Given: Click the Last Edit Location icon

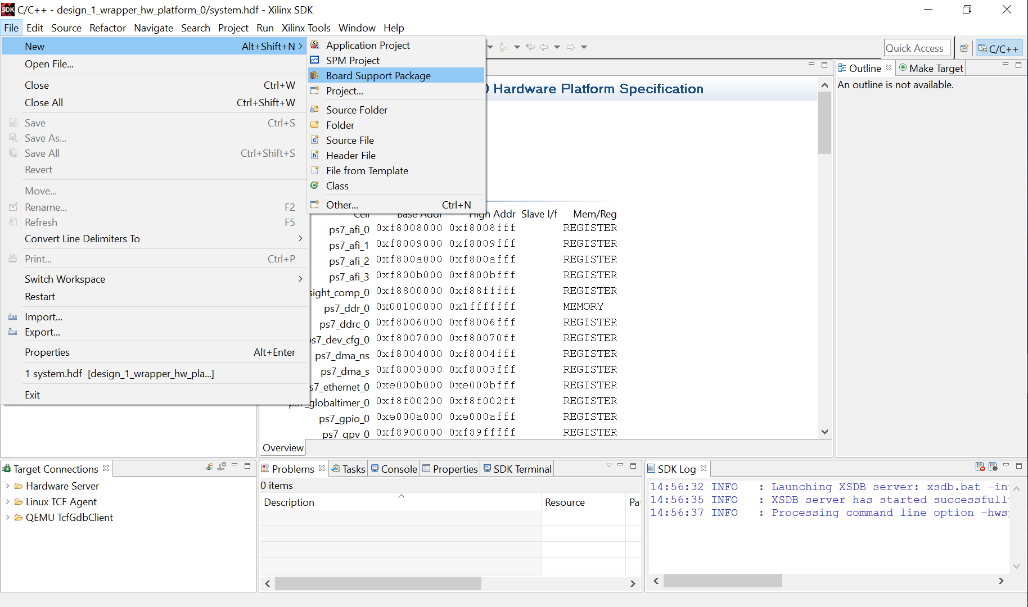Looking at the screenshot, I should coord(530,47).
